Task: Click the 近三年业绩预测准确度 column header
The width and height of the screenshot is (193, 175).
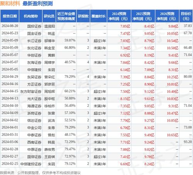Action: coord(66,16)
